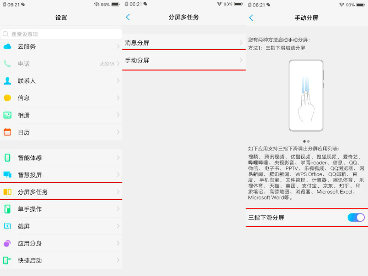Viewport: 368px width, 276px height.
Task: Tap the back arrow on 手动分屏 page
Action: point(251,17)
